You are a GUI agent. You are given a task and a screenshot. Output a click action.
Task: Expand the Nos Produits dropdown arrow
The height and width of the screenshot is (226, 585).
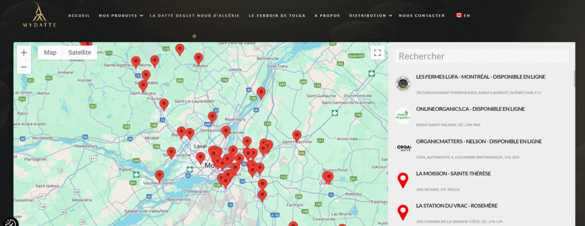141,16
